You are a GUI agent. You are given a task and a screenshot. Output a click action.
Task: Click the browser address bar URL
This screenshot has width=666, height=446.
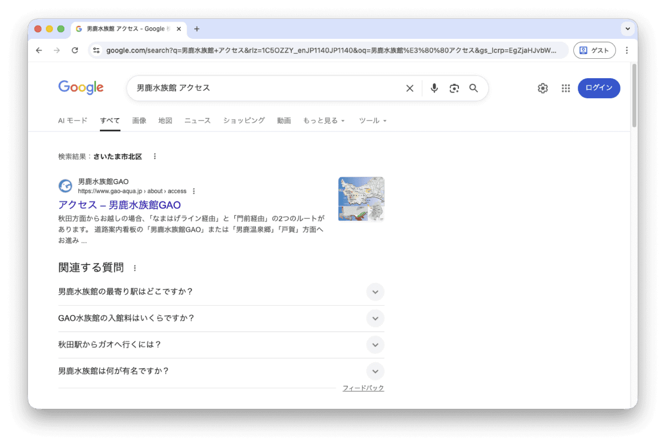click(331, 50)
